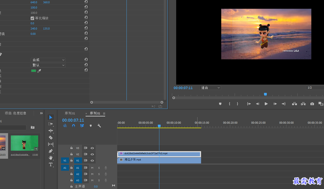Click the Extract button
The height and width of the screenshot is (189, 324).
click(303, 104)
